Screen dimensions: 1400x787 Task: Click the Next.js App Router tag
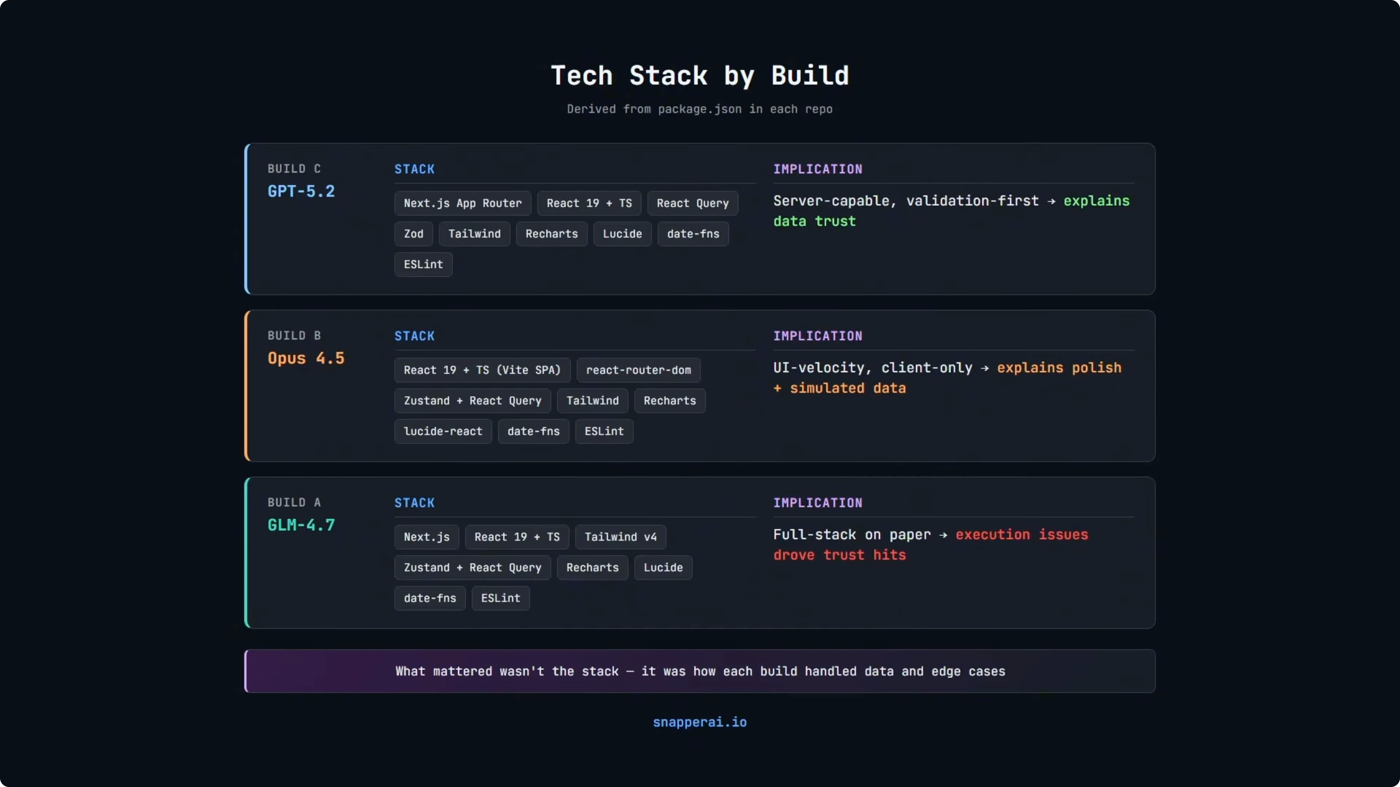462,203
